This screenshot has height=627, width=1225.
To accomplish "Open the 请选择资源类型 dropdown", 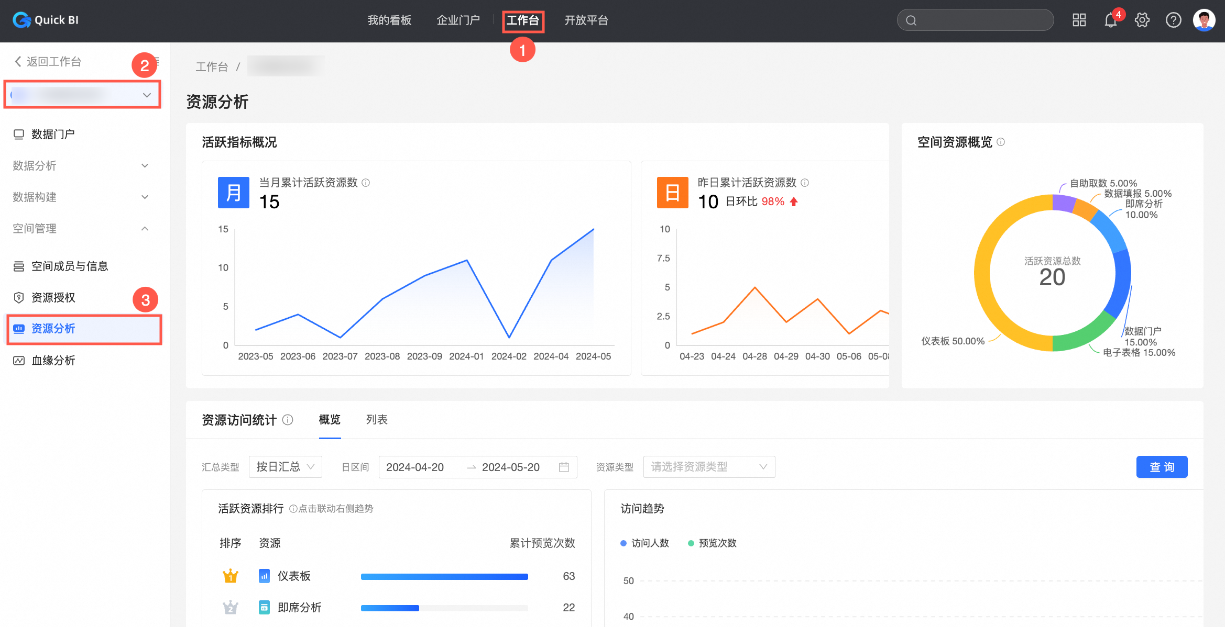I will pyautogui.click(x=709, y=467).
